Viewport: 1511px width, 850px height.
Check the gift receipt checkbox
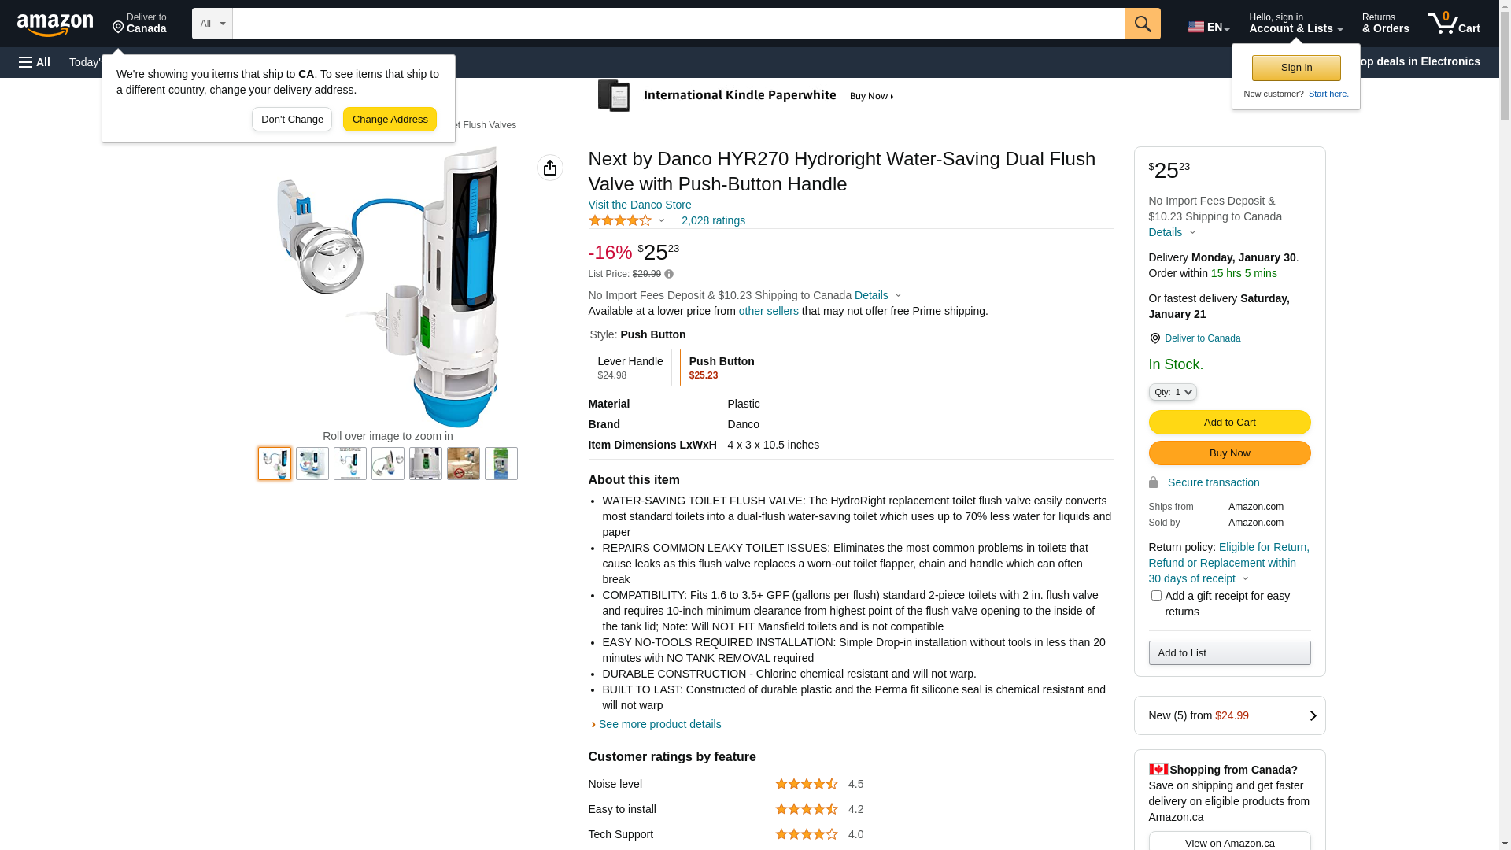pyautogui.click(x=1155, y=596)
